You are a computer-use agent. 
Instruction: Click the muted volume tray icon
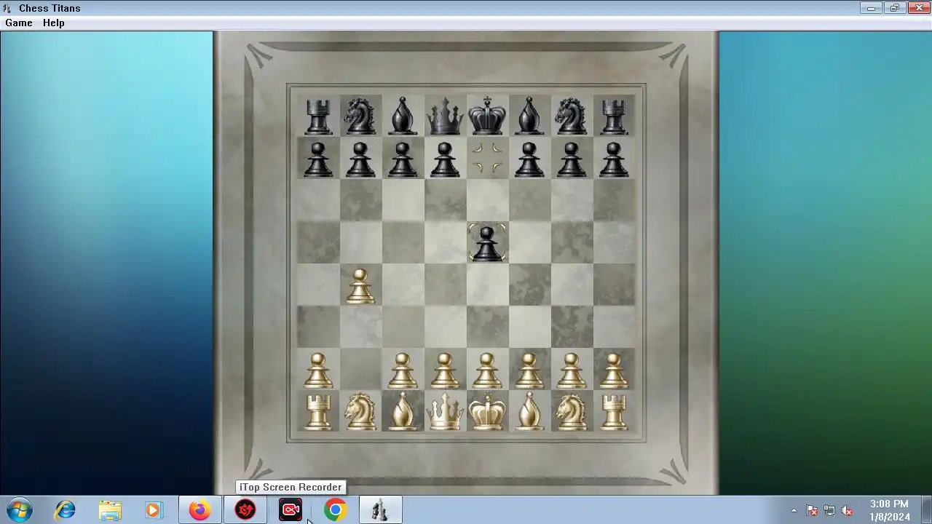(x=847, y=511)
